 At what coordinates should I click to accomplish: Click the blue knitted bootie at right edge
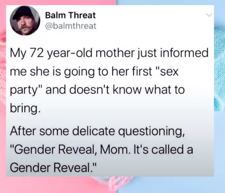click(219, 68)
